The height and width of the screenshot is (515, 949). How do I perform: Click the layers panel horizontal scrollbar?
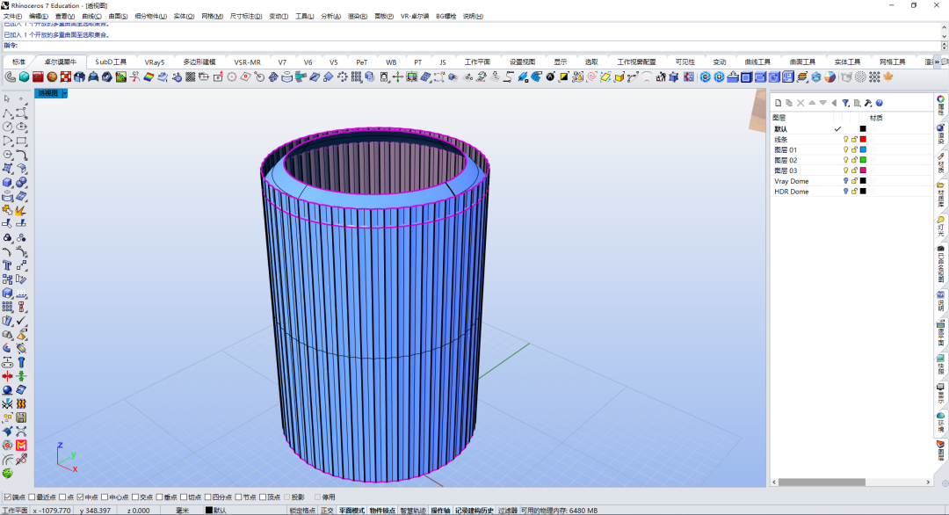click(822, 482)
